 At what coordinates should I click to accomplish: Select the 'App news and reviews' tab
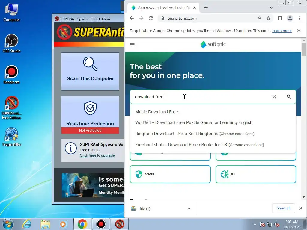(x=163, y=8)
